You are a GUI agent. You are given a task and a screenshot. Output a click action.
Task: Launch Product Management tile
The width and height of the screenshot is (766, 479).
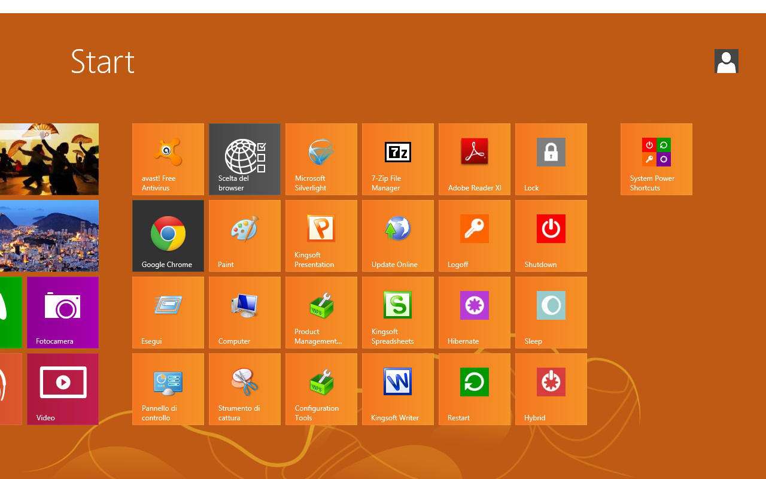[x=321, y=313]
